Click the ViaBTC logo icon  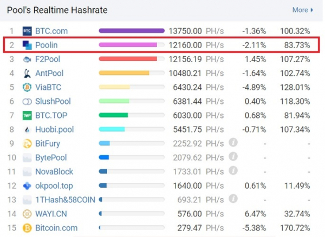(x=27, y=87)
